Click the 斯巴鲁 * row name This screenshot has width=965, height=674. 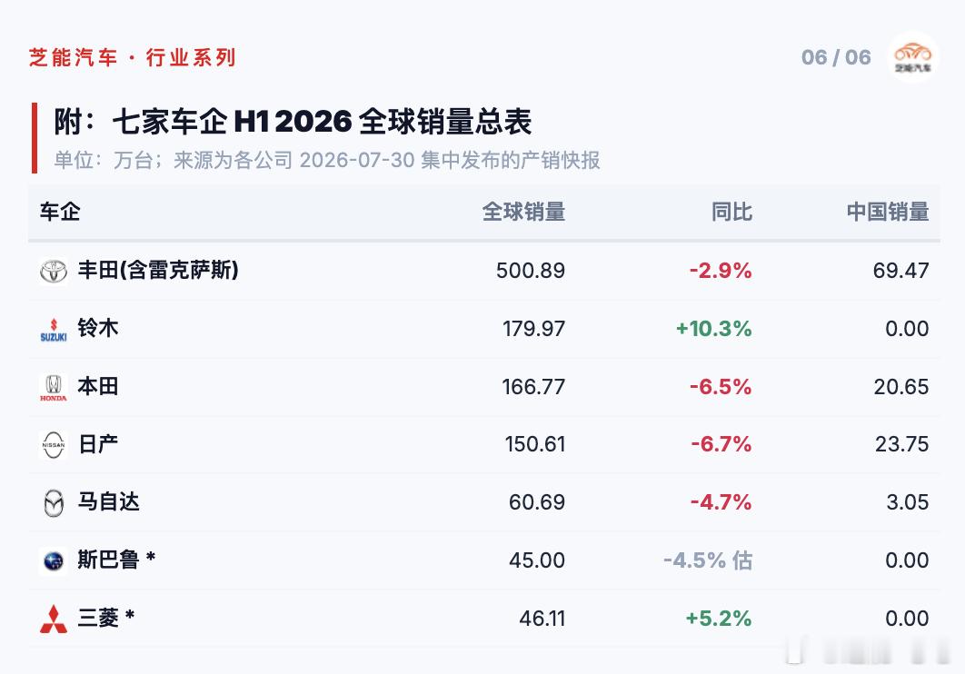(x=116, y=560)
